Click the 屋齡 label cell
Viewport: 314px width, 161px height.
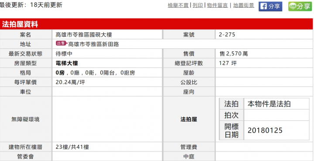[189, 73]
